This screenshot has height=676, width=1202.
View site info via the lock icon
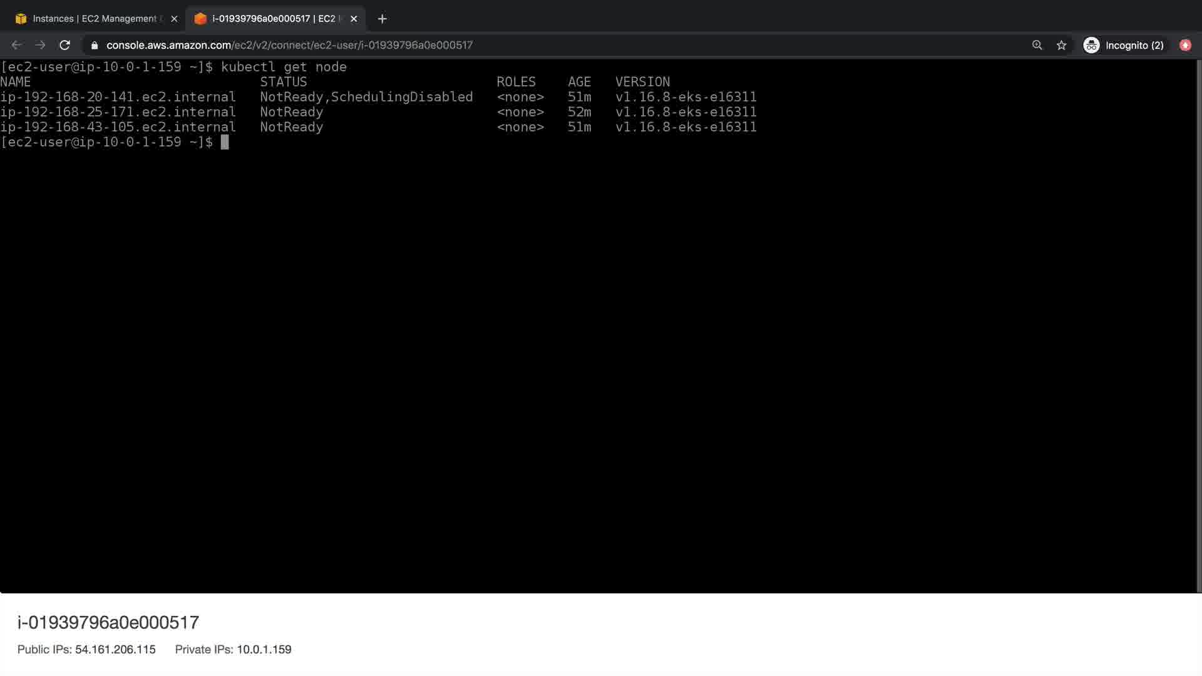tap(95, 45)
